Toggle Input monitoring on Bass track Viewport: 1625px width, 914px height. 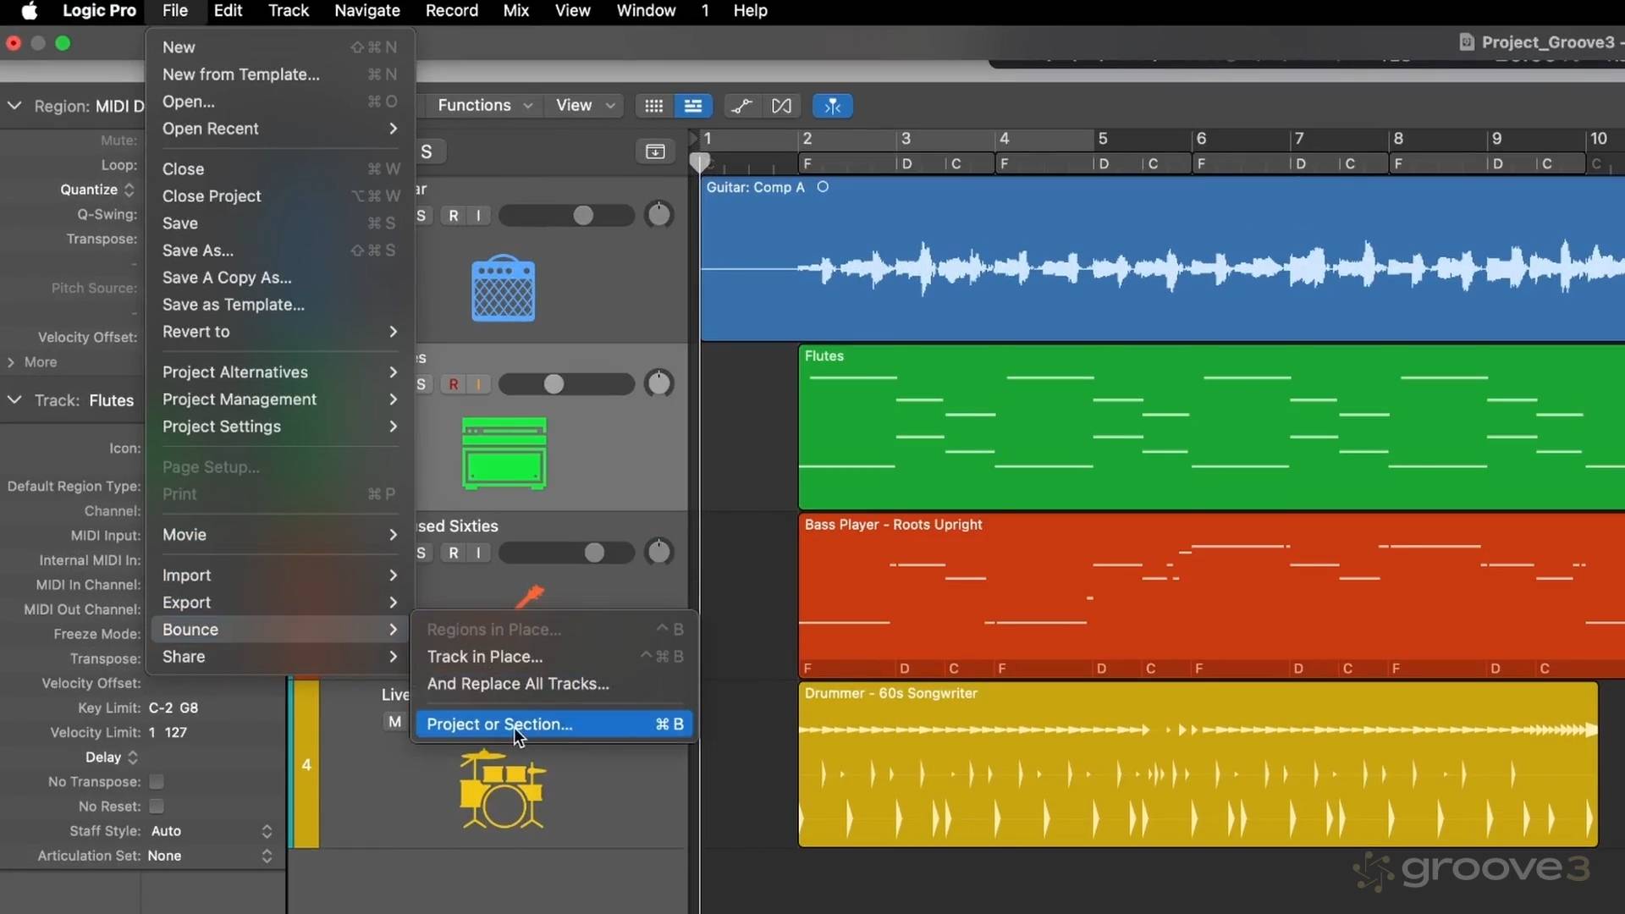pyautogui.click(x=479, y=553)
